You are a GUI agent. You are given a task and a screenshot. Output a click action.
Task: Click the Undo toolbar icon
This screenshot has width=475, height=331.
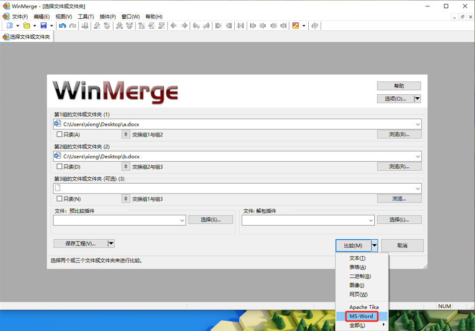[x=63, y=26]
